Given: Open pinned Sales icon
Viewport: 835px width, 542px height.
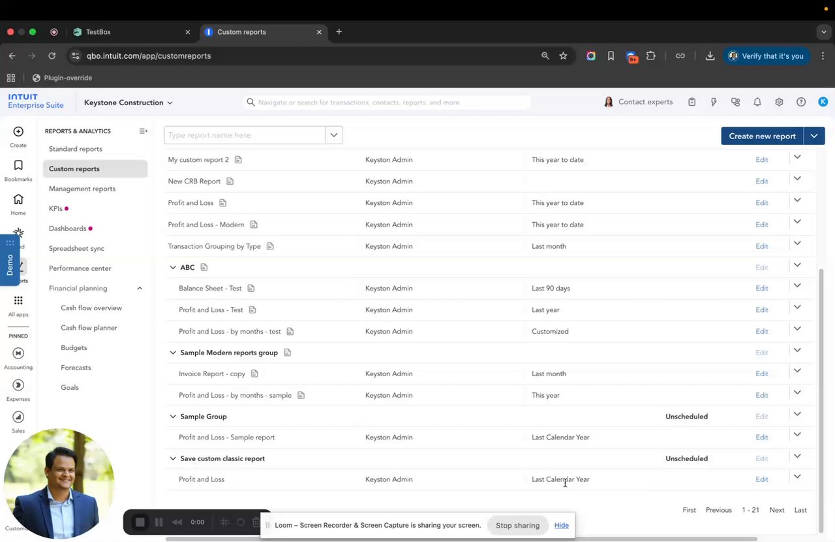Looking at the screenshot, I should click(x=18, y=417).
